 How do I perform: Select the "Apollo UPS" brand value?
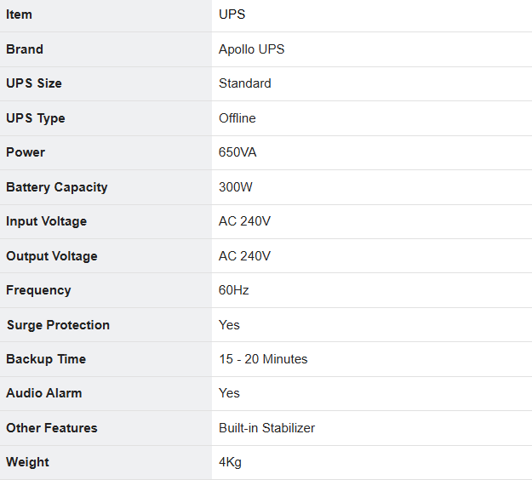(x=251, y=49)
